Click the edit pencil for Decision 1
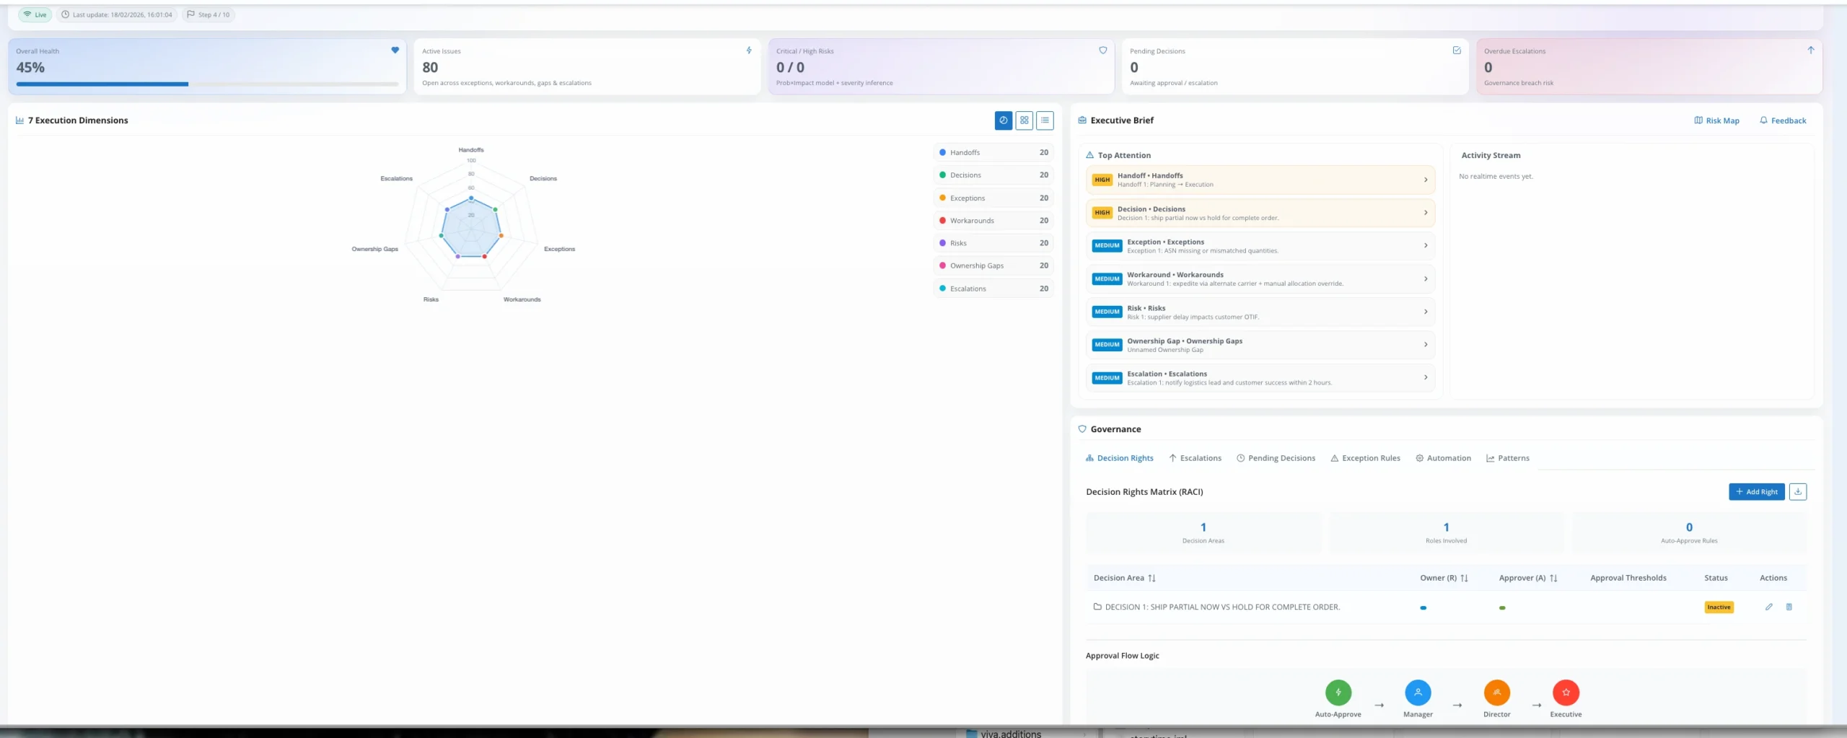Viewport: 1847px width, 738px height. point(1768,607)
